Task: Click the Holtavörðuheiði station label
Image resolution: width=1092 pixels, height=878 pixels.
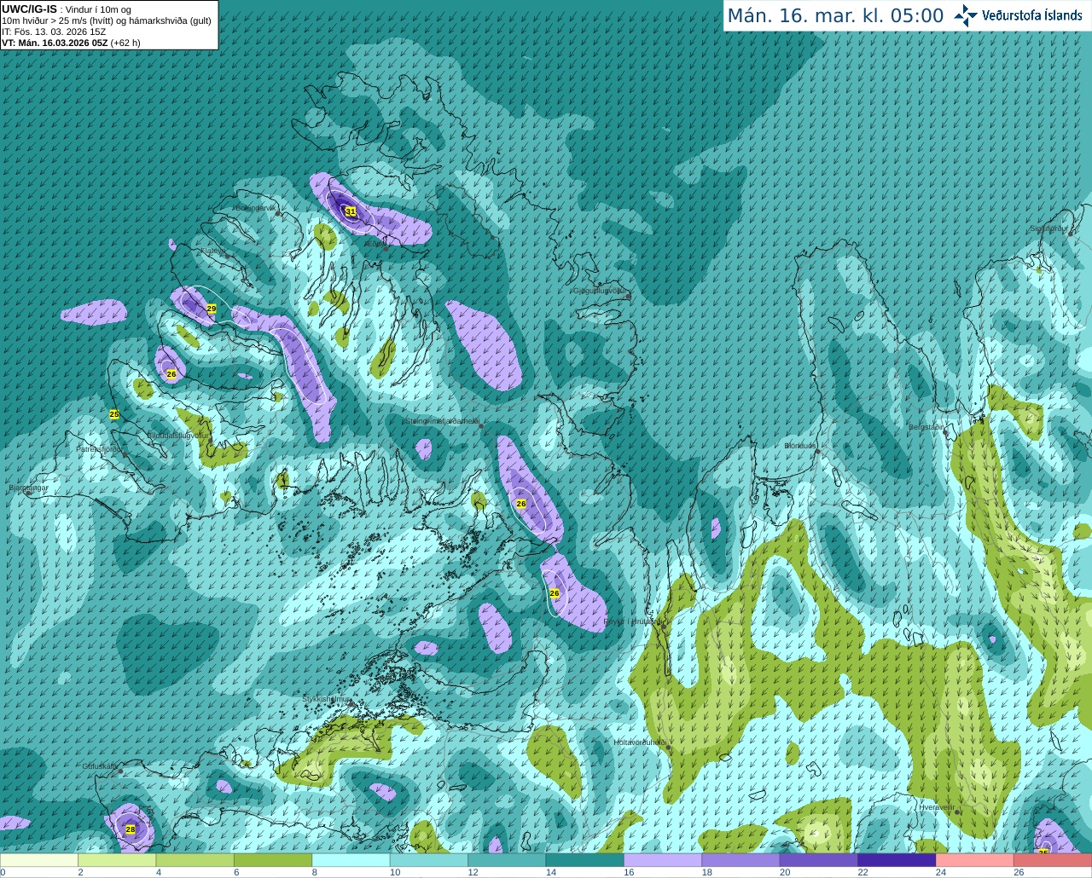Action: (640, 742)
